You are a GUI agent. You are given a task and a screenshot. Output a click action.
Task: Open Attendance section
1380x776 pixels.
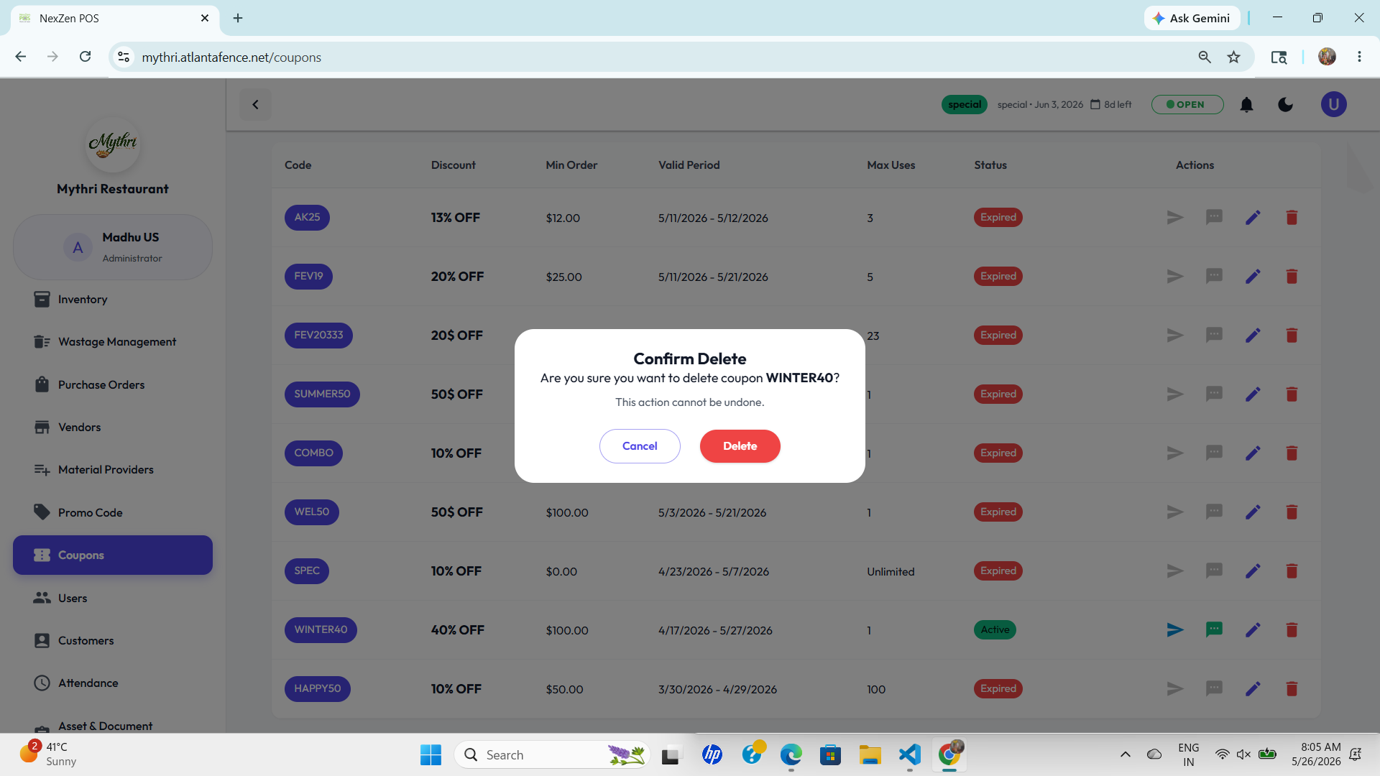point(113,683)
